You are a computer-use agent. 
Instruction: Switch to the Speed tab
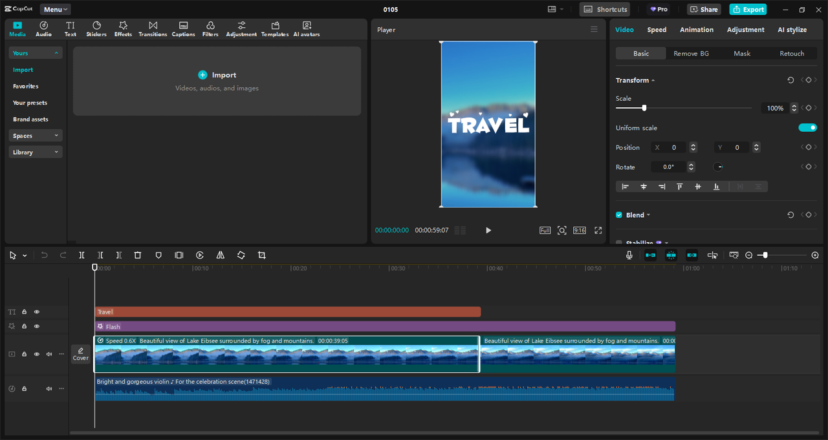pyautogui.click(x=657, y=30)
